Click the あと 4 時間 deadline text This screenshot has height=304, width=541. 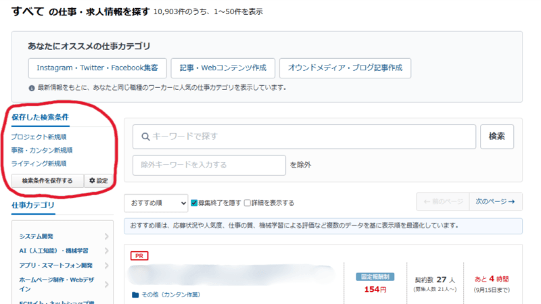492,279
